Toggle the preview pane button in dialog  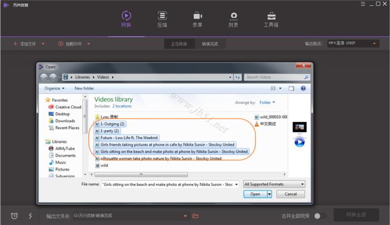pos(291,88)
